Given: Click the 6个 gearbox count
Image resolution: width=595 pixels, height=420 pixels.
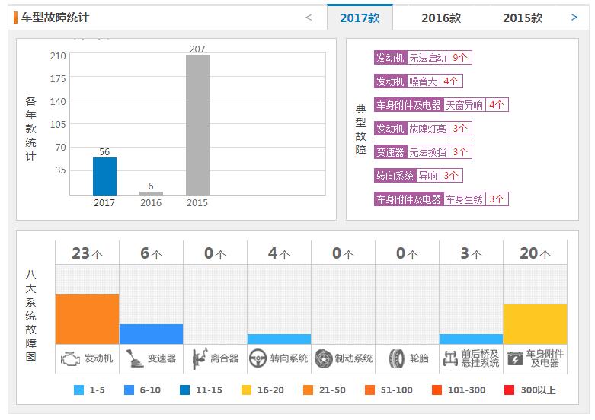Looking at the screenshot, I should tap(151, 253).
